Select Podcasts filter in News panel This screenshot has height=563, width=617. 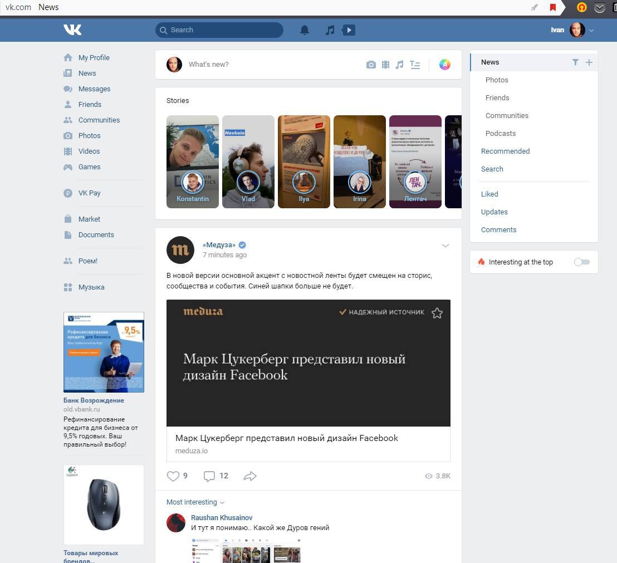[501, 134]
